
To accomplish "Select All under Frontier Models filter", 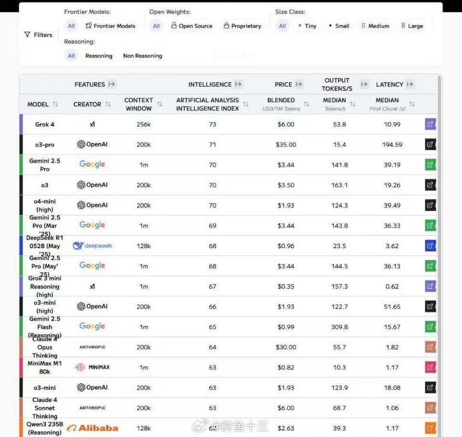I will coord(71,26).
